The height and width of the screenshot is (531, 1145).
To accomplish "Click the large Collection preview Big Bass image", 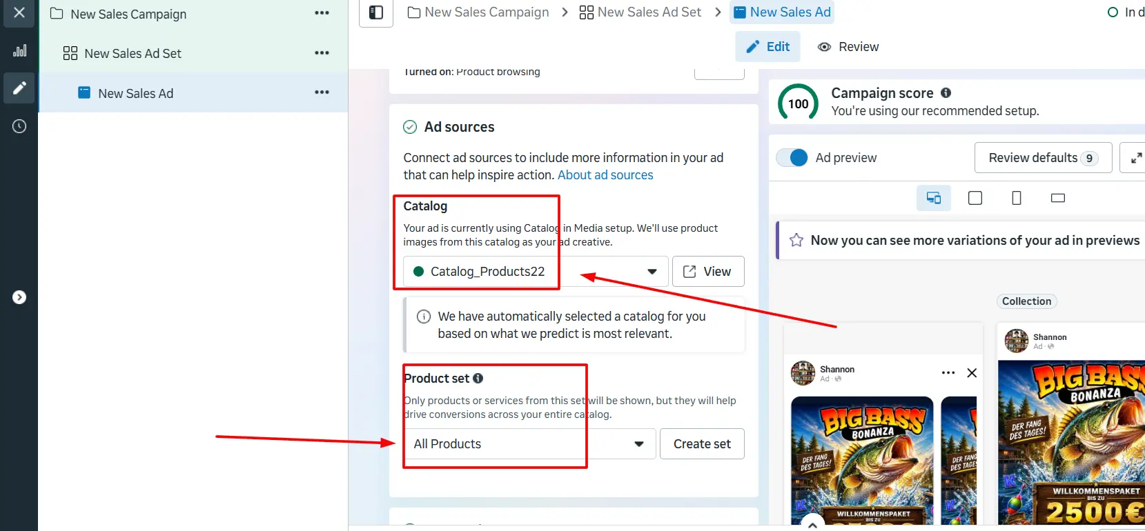I will [x=1071, y=442].
